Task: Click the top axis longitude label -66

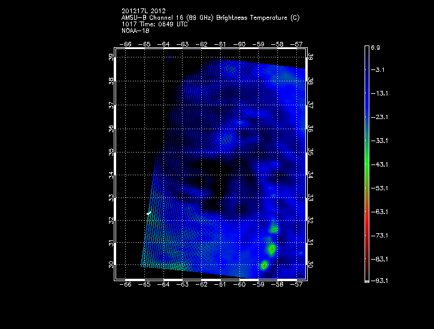Action: tap(126, 44)
